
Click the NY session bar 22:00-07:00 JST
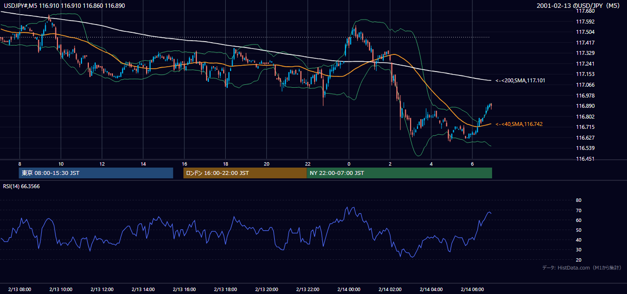coord(399,173)
